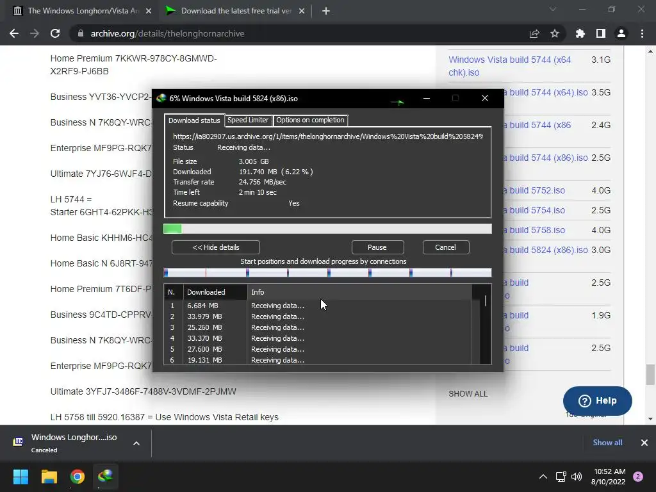Select connection row 1 with 6.684 MB
This screenshot has height=492, width=656.
[318, 306]
